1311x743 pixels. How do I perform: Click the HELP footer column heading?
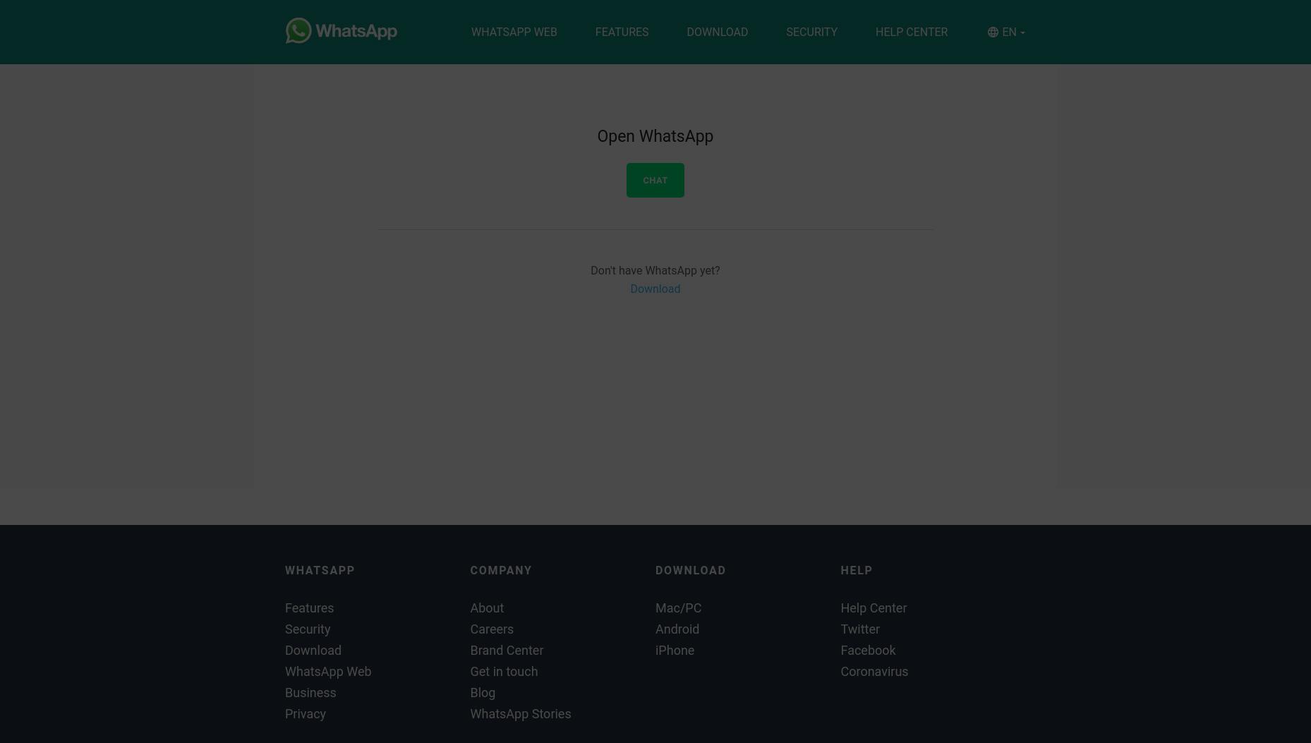pos(857,570)
